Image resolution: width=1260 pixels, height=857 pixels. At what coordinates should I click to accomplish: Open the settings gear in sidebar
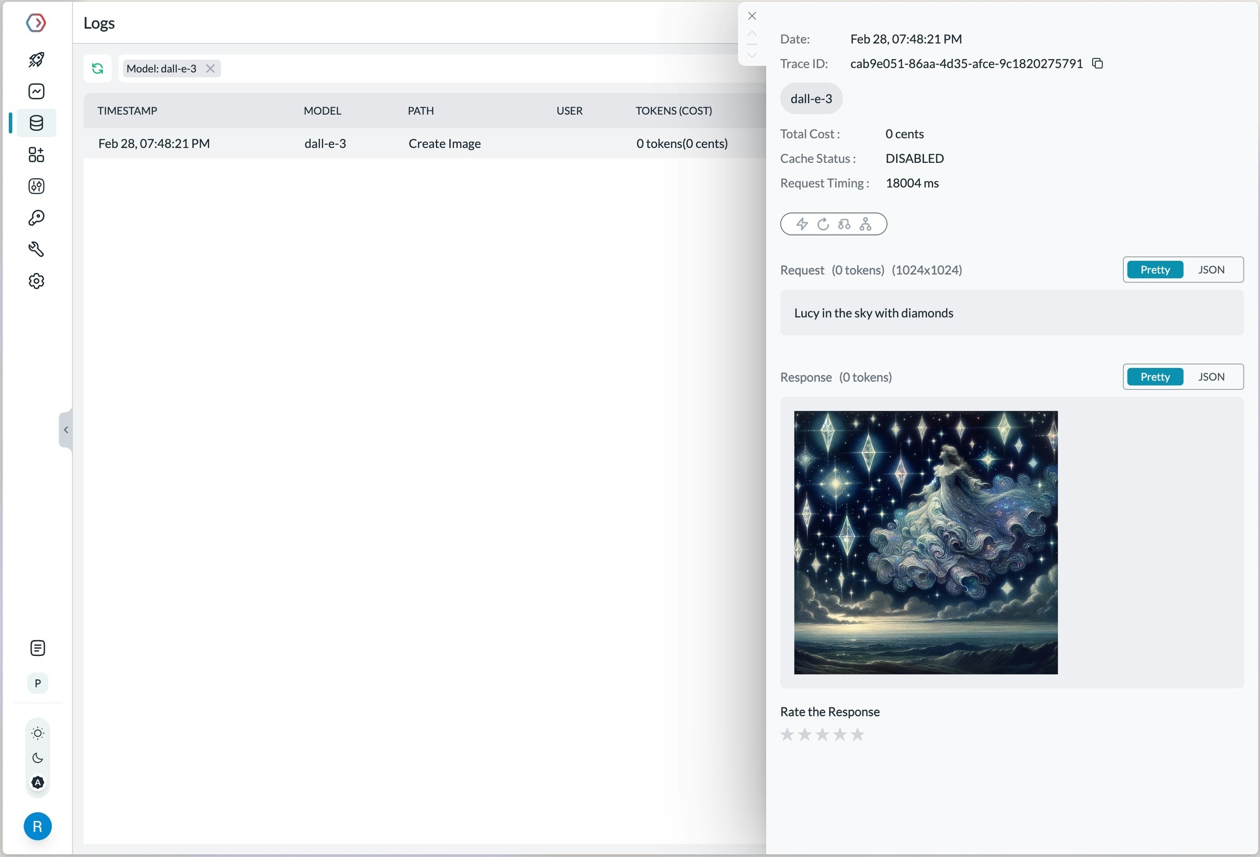coord(36,281)
